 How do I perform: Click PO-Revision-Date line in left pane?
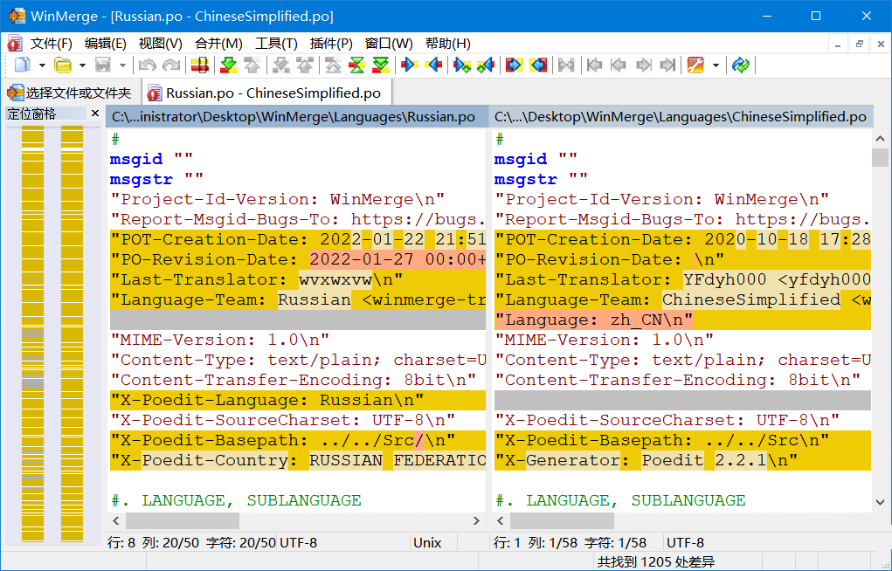pos(298,260)
